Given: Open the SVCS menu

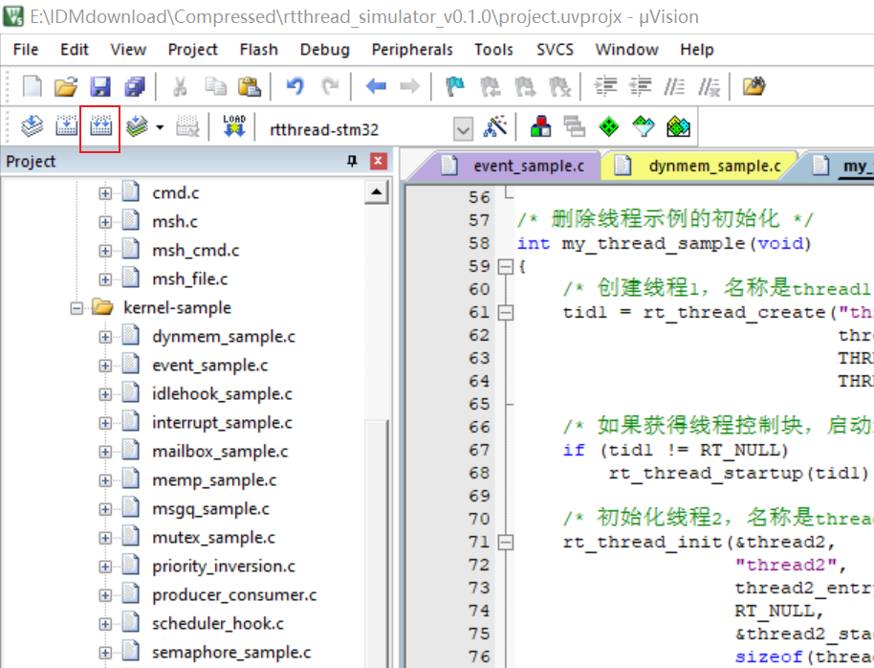Looking at the screenshot, I should coord(555,50).
